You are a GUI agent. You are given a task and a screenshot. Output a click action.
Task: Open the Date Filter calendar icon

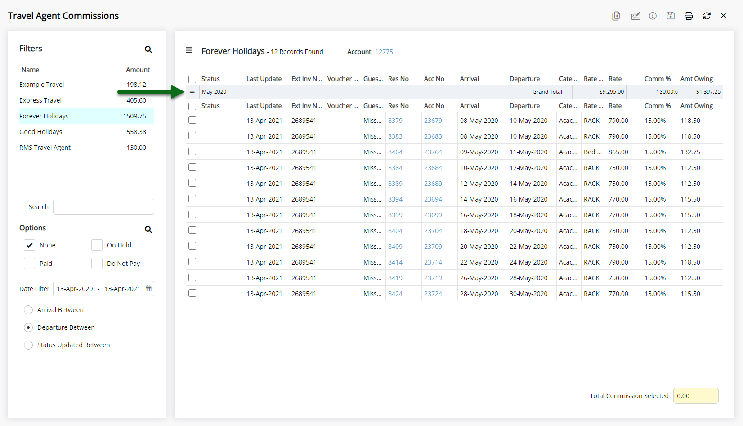[148, 289]
